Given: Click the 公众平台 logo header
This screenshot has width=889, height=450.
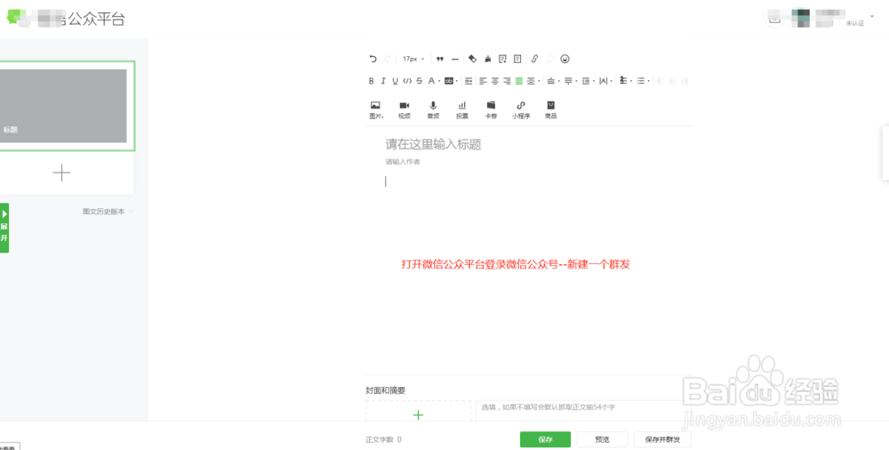Looking at the screenshot, I should pos(65,19).
